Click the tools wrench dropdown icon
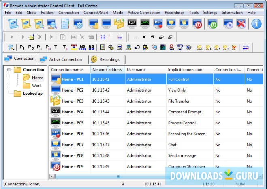The height and width of the screenshot is (189, 267). tap(11, 47)
